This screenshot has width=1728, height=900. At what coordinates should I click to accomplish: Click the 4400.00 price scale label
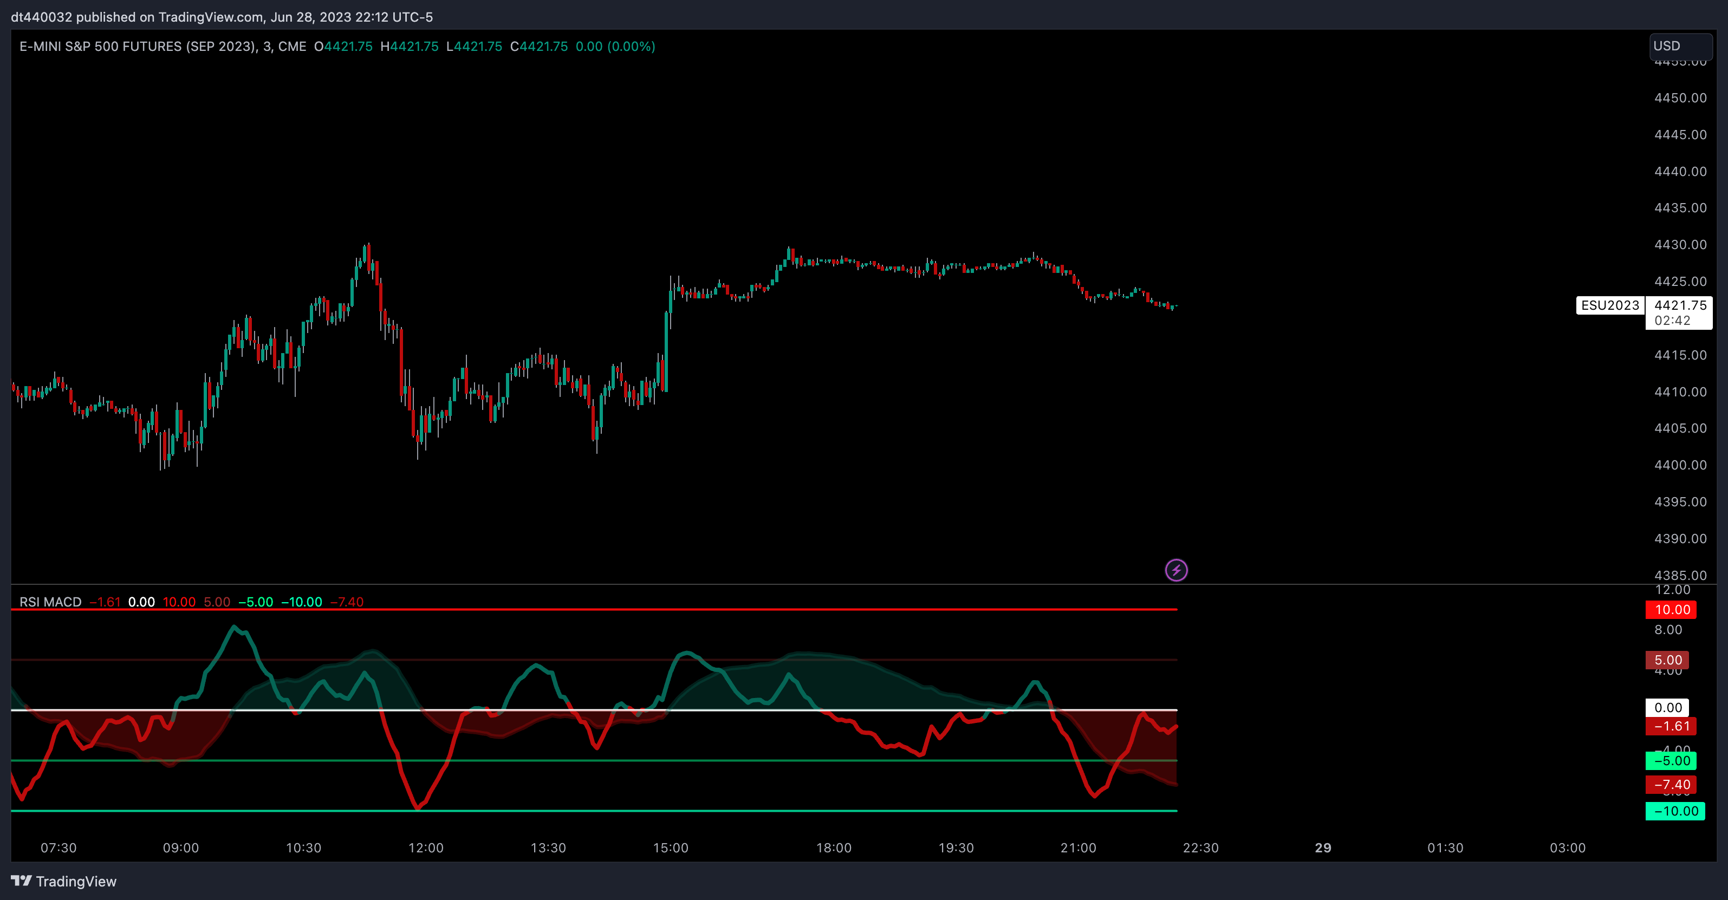click(1680, 465)
